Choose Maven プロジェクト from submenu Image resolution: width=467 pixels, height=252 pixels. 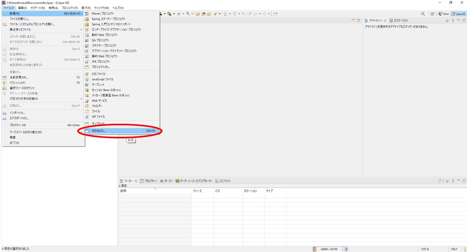point(122,13)
